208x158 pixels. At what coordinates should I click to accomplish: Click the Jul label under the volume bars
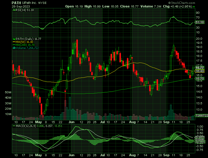click(x=103, y=122)
